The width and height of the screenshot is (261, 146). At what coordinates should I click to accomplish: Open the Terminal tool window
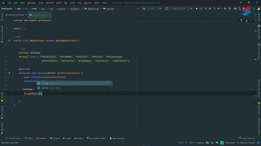point(55,138)
